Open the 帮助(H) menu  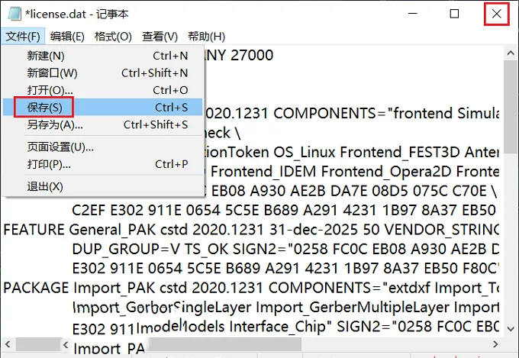pos(207,37)
